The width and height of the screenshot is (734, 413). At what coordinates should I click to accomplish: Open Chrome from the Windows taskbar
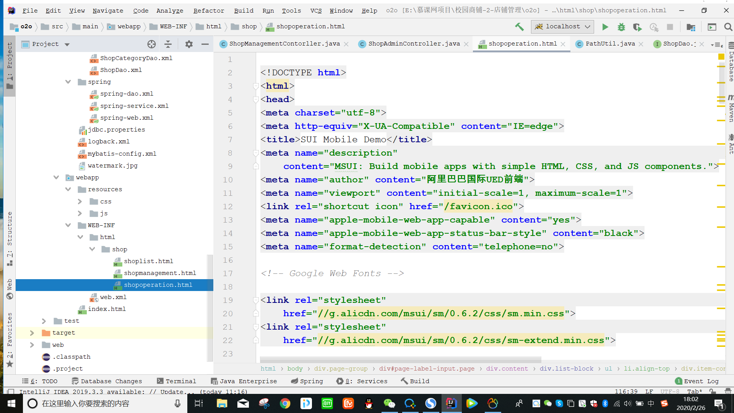(x=285, y=403)
